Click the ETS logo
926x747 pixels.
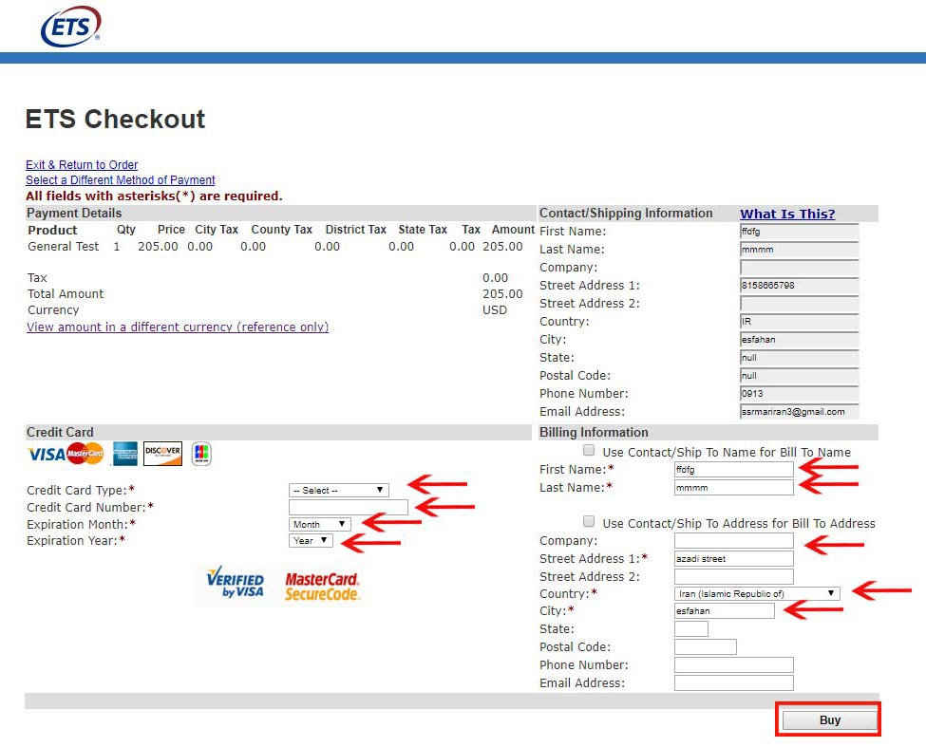pyautogui.click(x=70, y=27)
